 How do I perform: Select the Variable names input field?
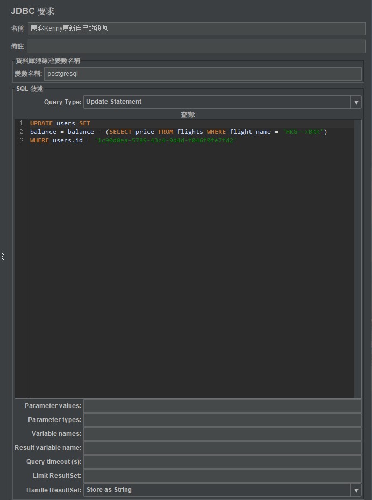tap(222, 434)
